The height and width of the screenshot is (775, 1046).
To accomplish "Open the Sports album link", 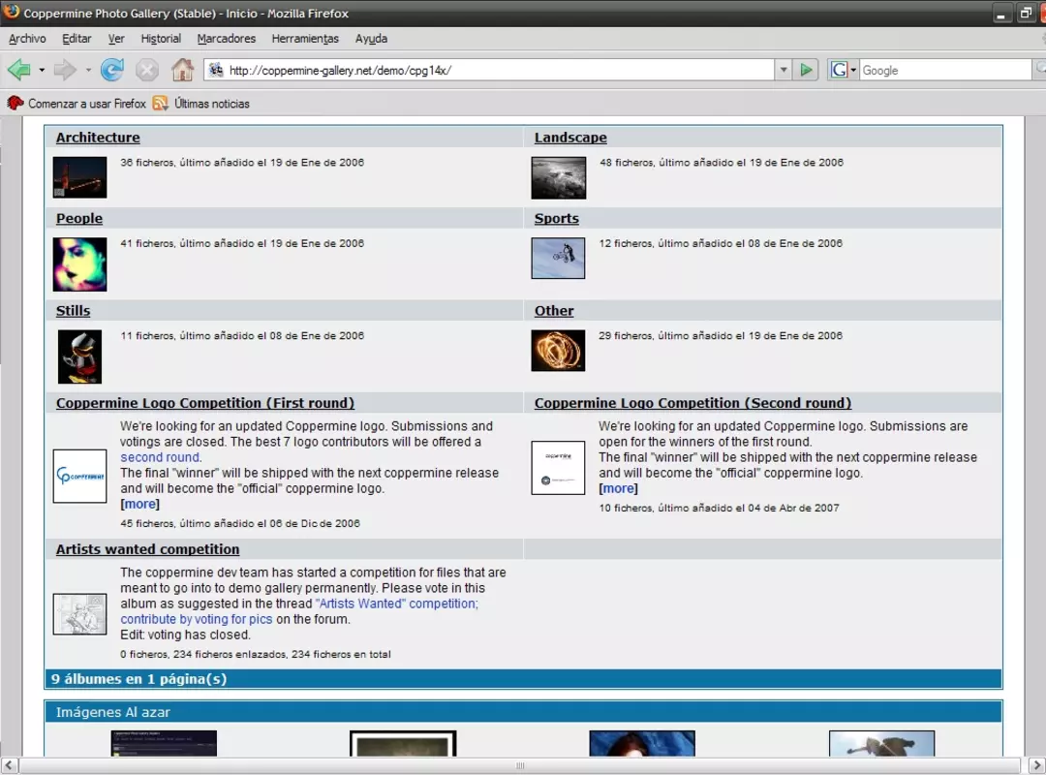I will (556, 218).
